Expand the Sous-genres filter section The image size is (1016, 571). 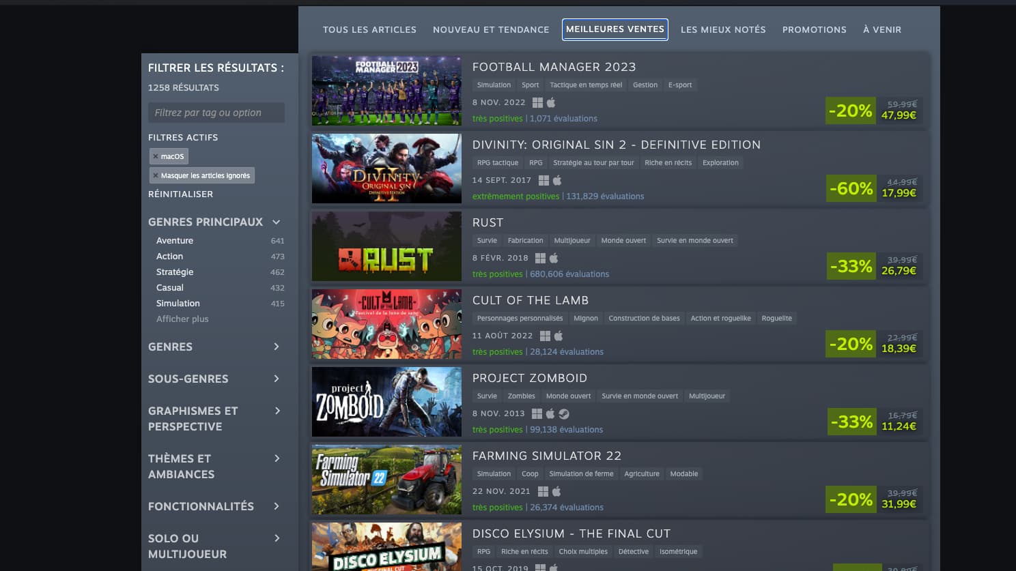pyautogui.click(x=277, y=379)
